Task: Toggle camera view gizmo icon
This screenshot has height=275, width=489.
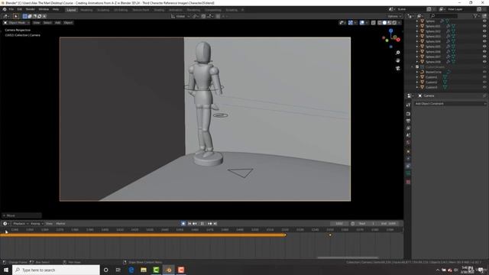Action: coord(397,68)
